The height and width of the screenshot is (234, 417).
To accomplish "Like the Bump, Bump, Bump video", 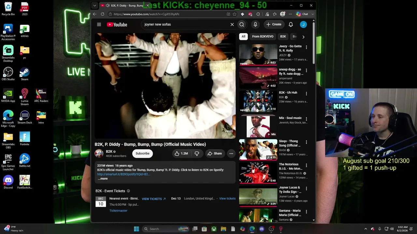I will pyautogui.click(x=181, y=153).
